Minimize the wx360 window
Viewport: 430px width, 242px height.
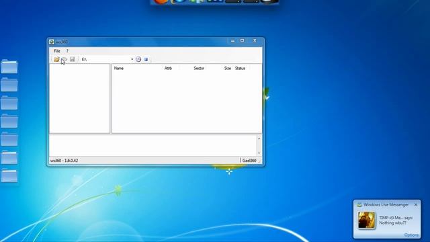233,40
